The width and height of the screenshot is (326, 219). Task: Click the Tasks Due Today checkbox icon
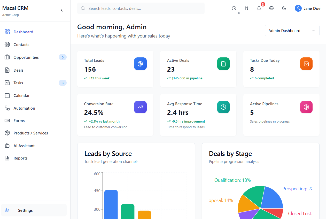(x=306, y=64)
